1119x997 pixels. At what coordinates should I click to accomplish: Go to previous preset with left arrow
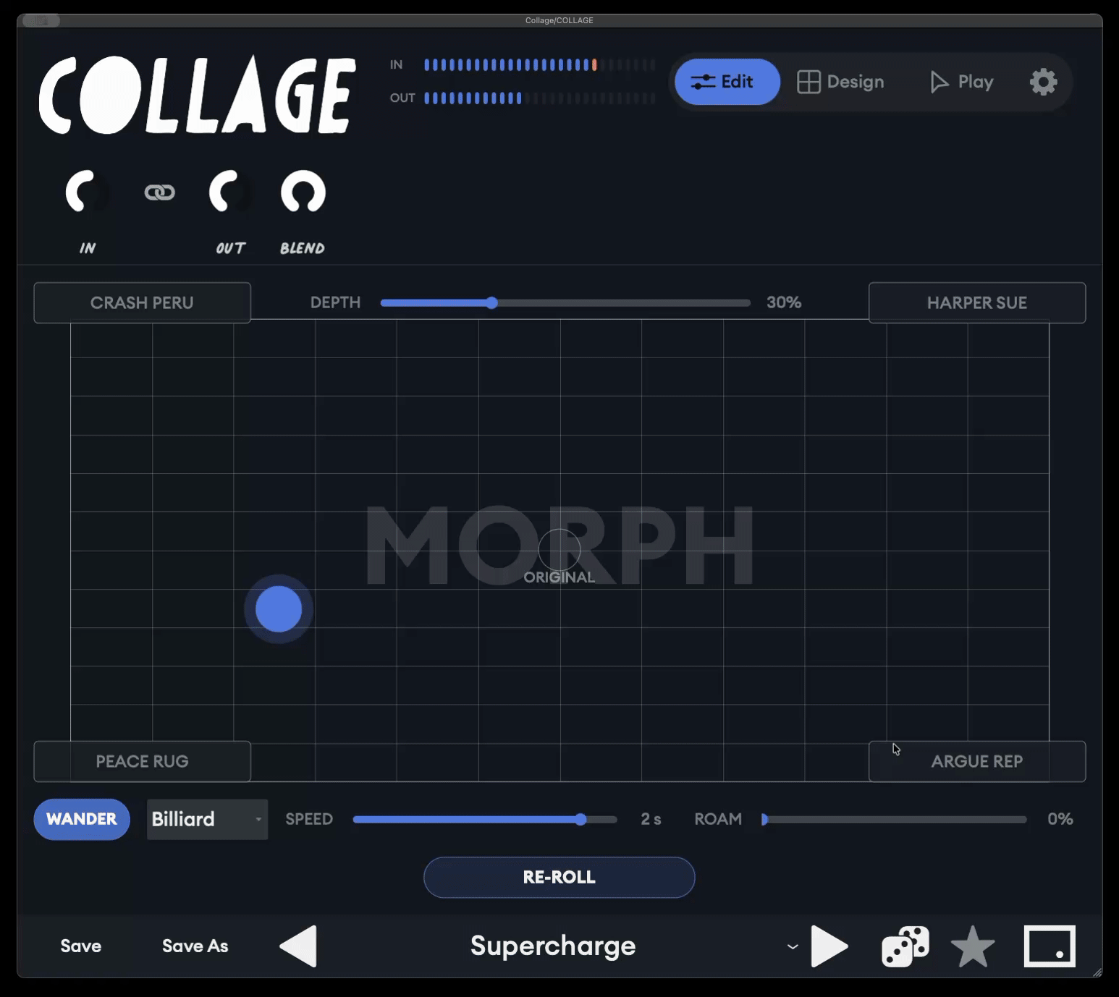pos(298,946)
